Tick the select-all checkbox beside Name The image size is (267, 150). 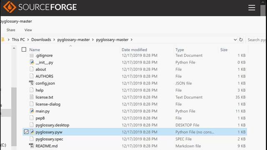click(24, 50)
